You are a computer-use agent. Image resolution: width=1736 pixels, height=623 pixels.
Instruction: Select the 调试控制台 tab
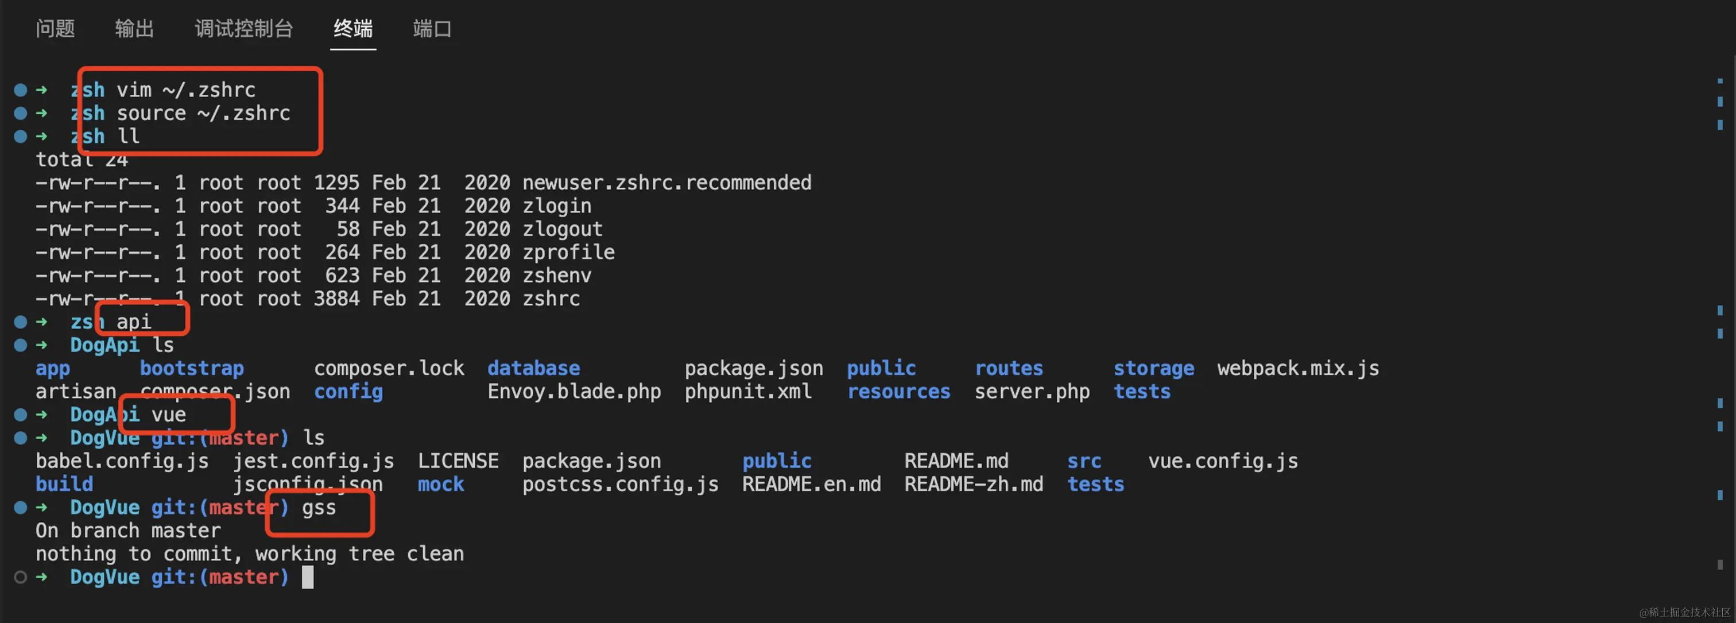coord(244,29)
